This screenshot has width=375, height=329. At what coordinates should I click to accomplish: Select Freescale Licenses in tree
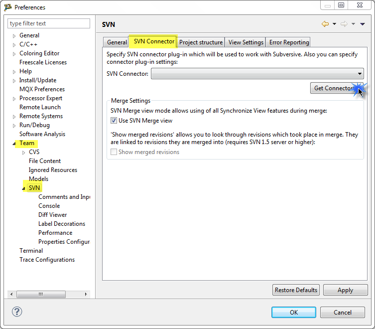(43, 62)
